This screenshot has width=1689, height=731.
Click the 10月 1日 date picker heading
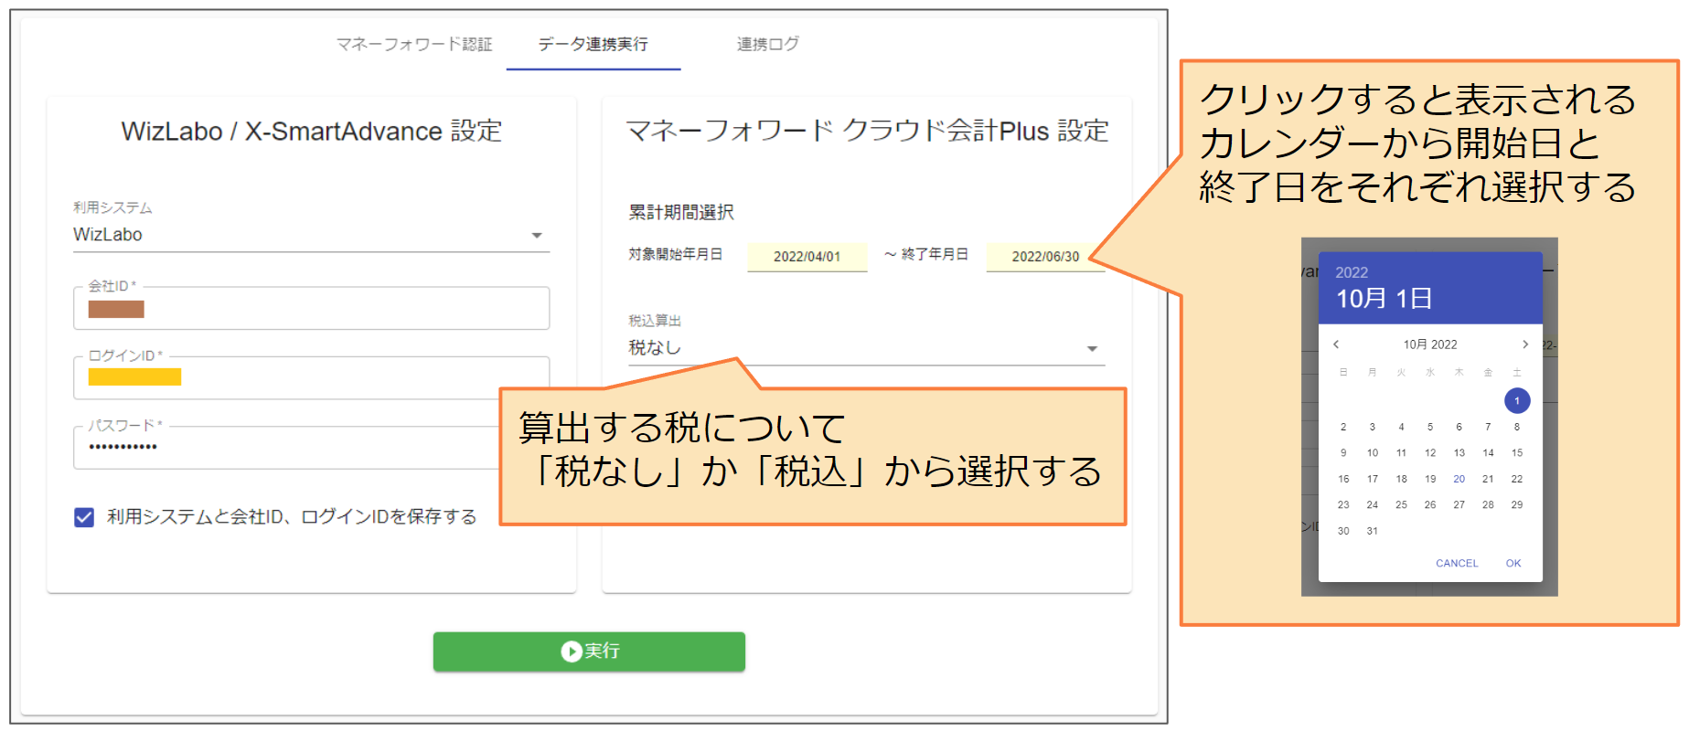[1384, 299]
